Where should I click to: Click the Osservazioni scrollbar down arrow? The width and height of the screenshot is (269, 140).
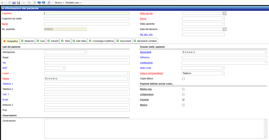point(265,137)
